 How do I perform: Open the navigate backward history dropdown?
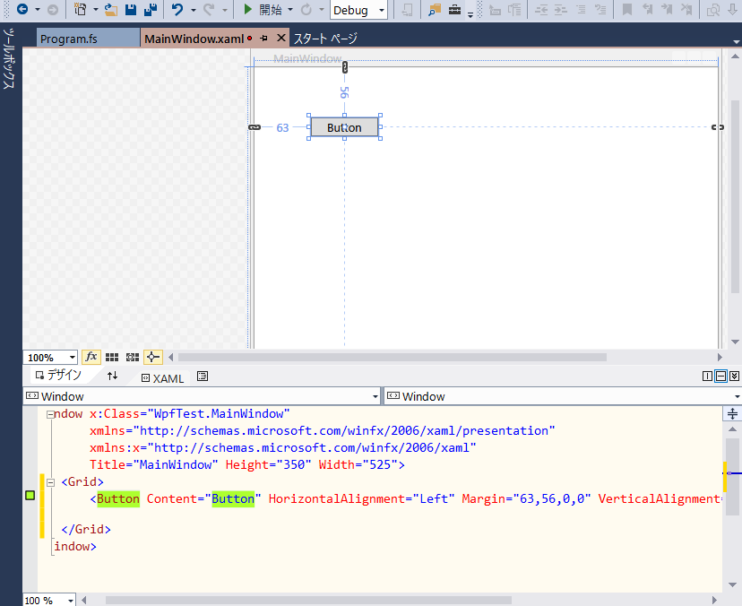click(x=38, y=10)
